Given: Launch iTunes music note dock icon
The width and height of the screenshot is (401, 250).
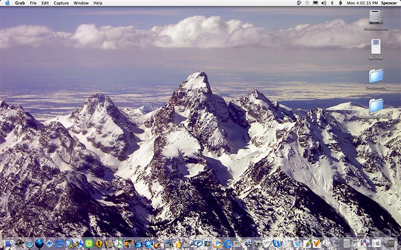Looking at the screenshot, I should pyautogui.click(x=119, y=243).
